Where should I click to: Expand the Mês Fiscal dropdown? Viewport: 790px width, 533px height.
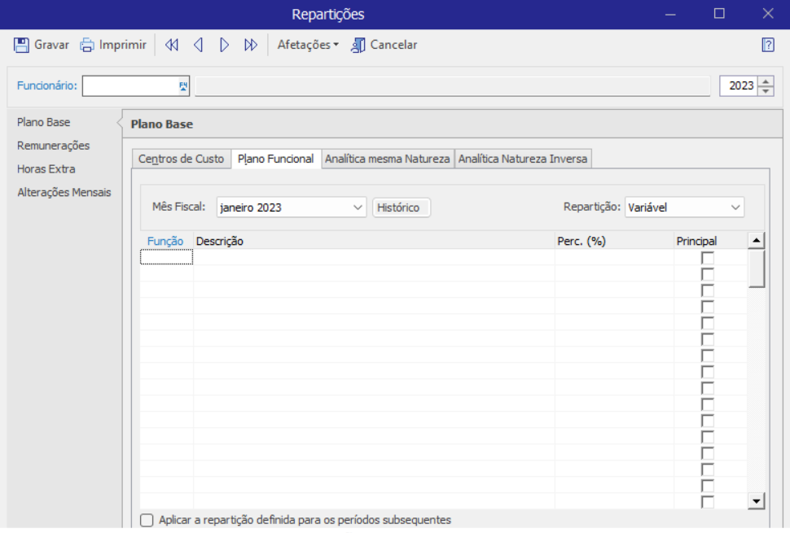click(358, 208)
